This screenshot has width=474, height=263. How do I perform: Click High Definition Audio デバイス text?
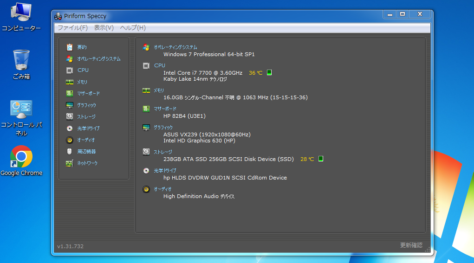pos(199,196)
